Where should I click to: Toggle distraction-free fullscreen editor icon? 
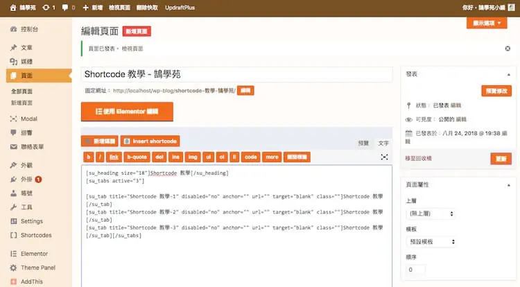click(384, 157)
